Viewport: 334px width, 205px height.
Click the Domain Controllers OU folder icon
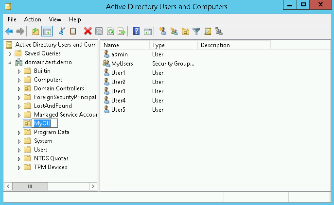point(27,88)
